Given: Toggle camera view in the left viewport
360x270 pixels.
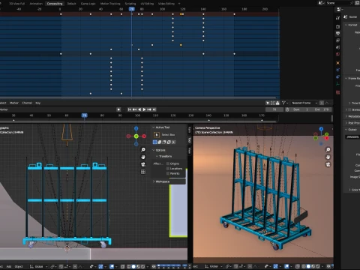Looking at the screenshot, I should 143,164.
